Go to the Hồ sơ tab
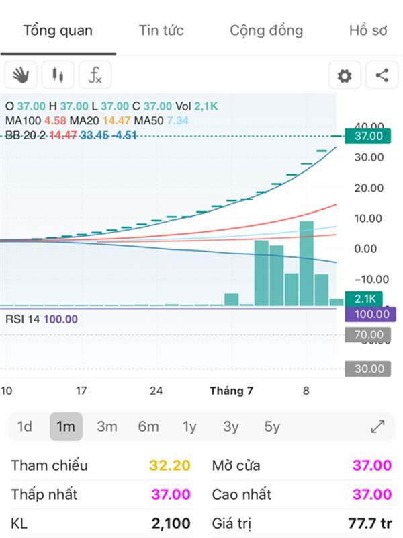The width and height of the screenshot is (403, 538). (x=368, y=30)
